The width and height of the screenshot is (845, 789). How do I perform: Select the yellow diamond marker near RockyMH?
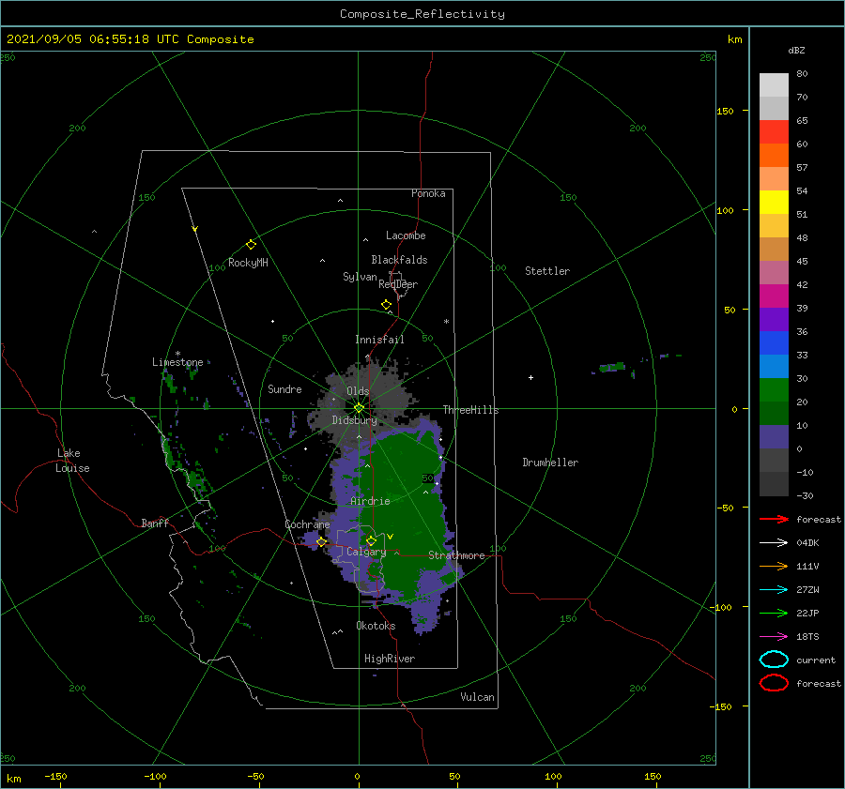click(251, 245)
